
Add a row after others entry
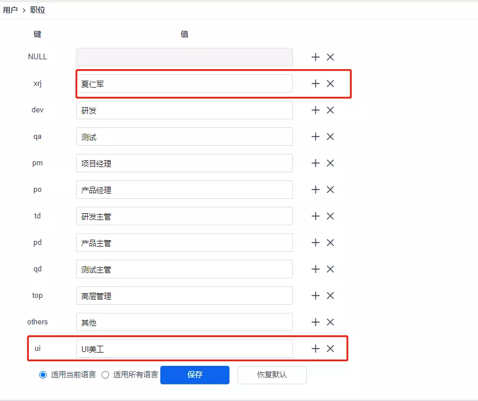pyautogui.click(x=315, y=322)
